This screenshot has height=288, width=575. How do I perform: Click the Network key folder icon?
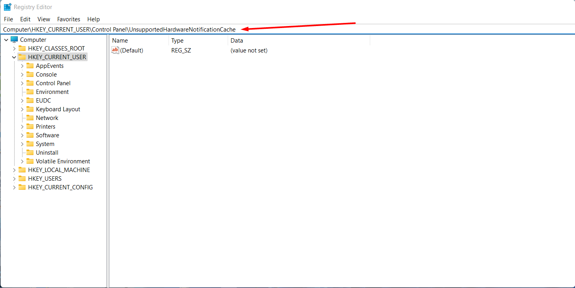pyautogui.click(x=30, y=118)
